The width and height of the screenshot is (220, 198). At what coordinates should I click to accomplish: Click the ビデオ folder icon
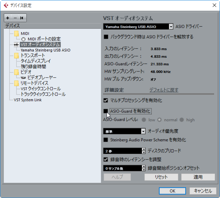click(16, 72)
